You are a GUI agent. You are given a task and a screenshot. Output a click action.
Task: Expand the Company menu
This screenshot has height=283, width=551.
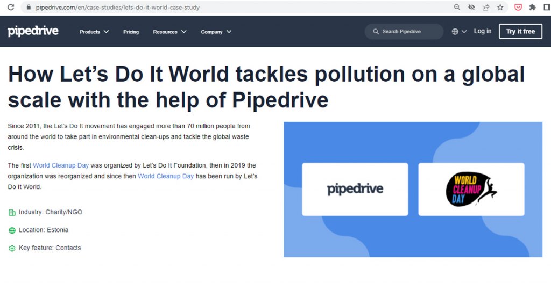point(216,32)
